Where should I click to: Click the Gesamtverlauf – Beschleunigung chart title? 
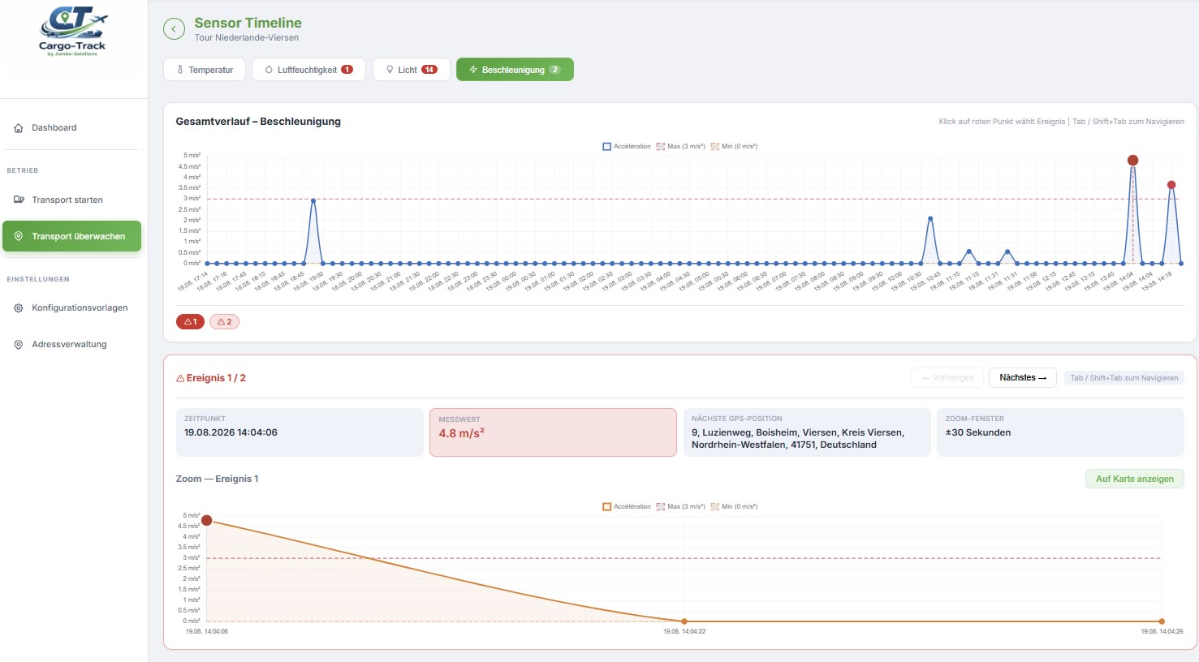[x=258, y=122]
